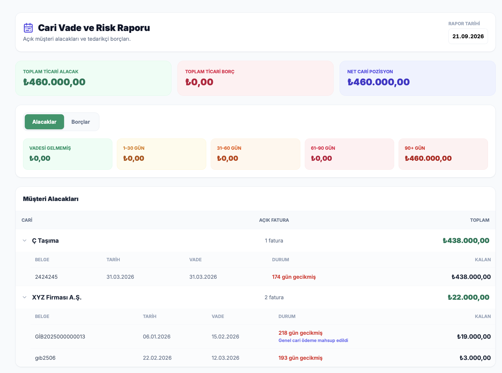Viewport: 502px width, 373px height.
Task: Click the Ç Taşıma customer name
Action: pyautogui.click(x=45, y=240)
